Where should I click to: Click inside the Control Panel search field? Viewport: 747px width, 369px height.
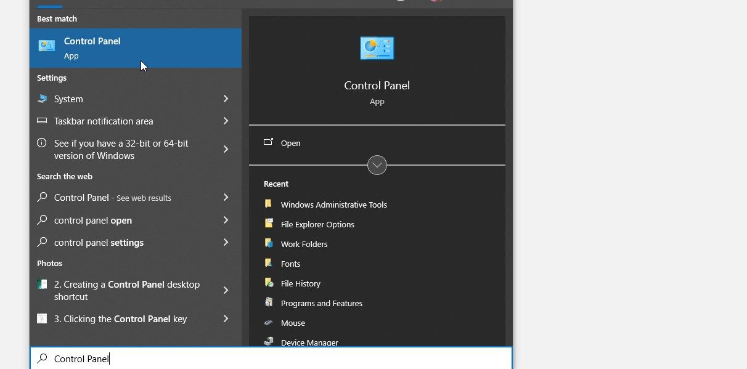pyautogui.click(x=154, y=359)
